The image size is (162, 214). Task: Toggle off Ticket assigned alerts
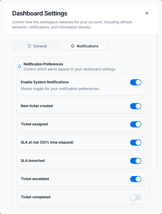pos(136,124)
